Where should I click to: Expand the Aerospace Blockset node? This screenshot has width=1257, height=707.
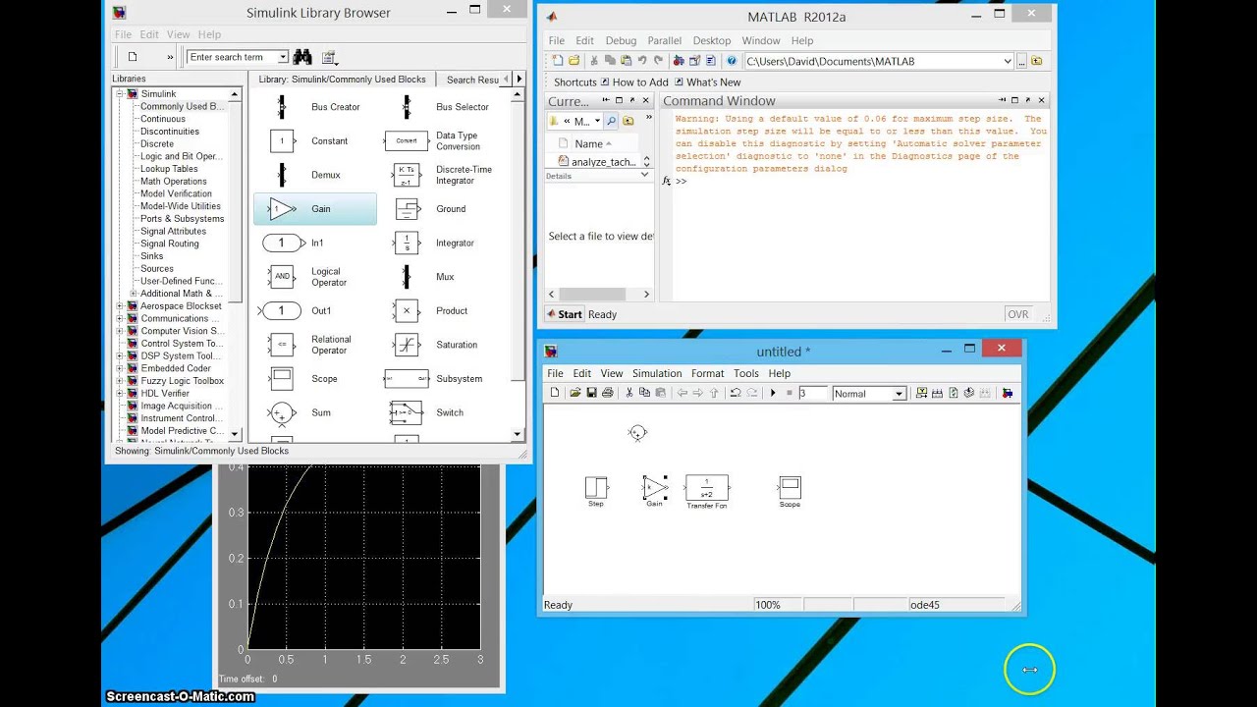(120, 306)
